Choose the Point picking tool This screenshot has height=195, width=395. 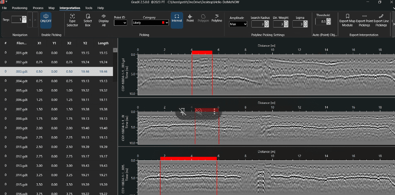[190, 18]
